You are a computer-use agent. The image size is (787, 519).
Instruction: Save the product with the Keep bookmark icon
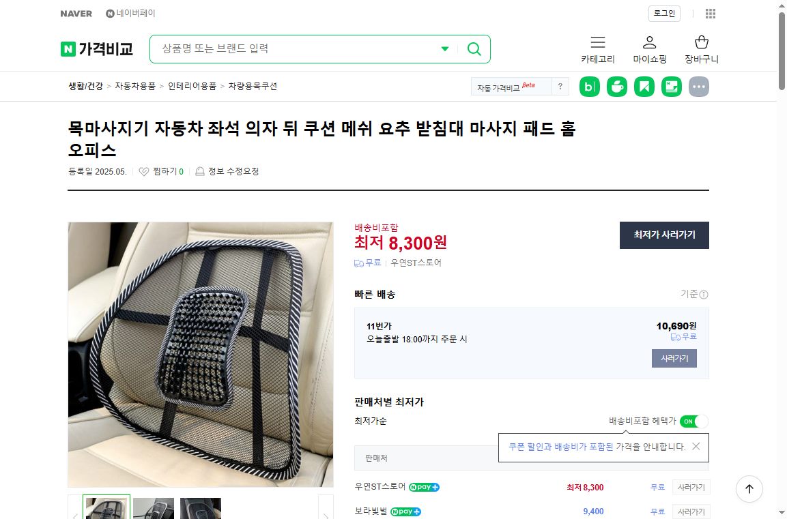pyautogui.click(x=644, y=86)
